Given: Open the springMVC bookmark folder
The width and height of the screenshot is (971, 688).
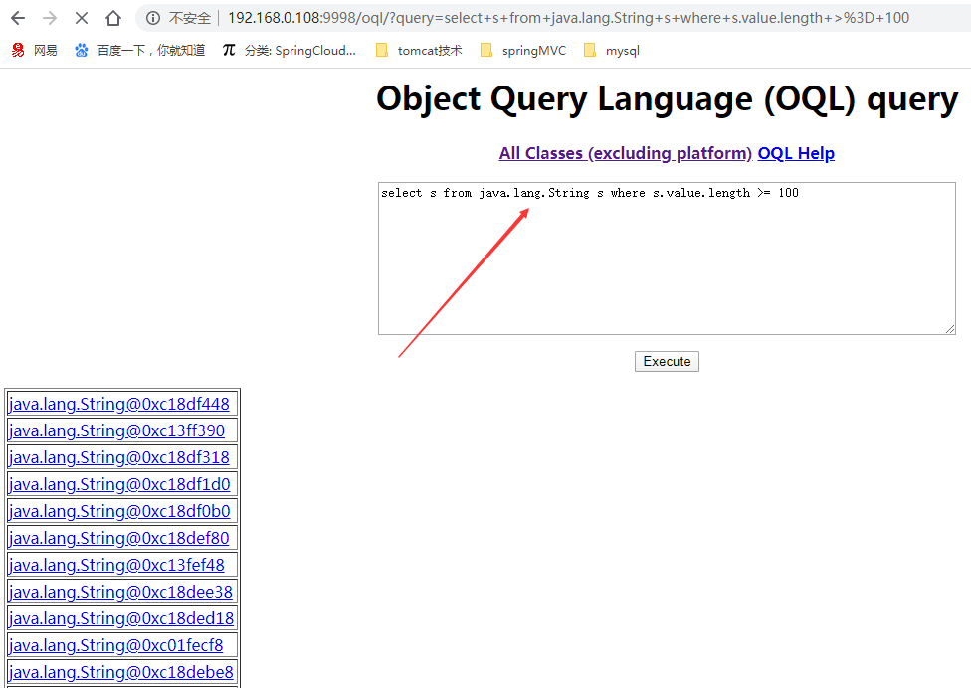Looking at the screenshot, I should click(523, 50).
